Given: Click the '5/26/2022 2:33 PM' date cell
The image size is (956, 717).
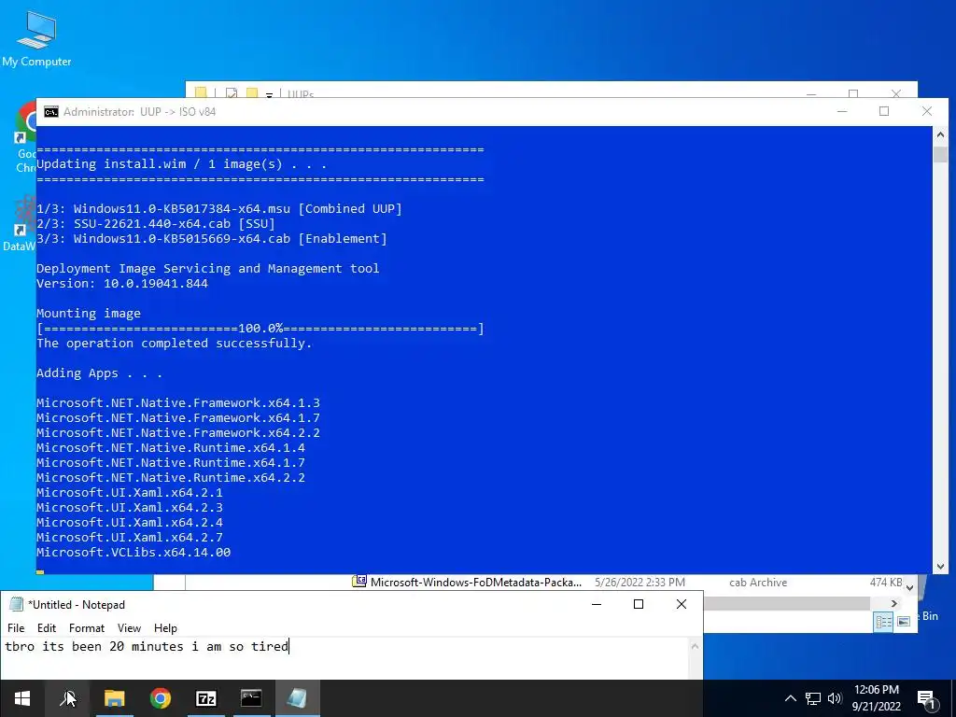Looking at the screenshot, I should tap(640, 583).
